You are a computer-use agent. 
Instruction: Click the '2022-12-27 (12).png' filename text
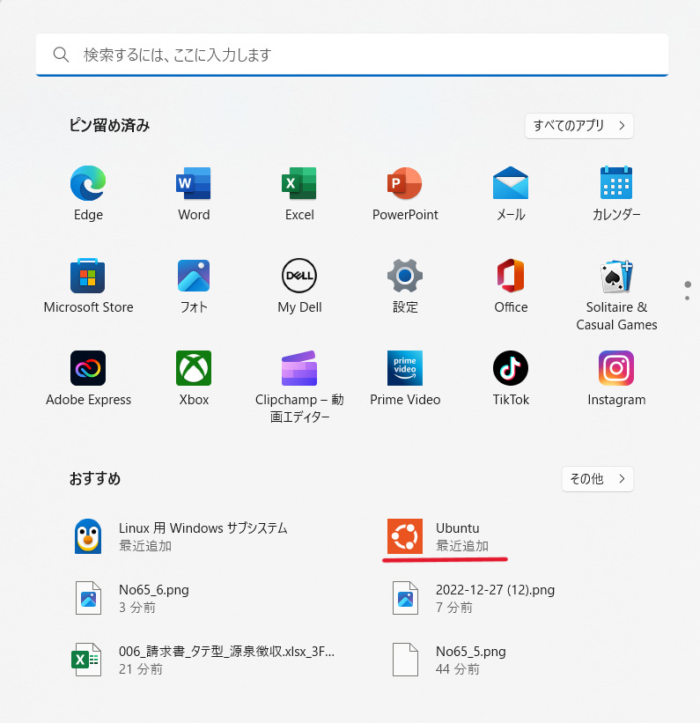click(495, 590)
